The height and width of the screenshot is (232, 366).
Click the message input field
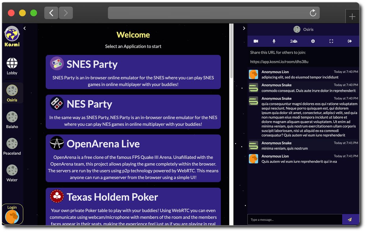295,220
